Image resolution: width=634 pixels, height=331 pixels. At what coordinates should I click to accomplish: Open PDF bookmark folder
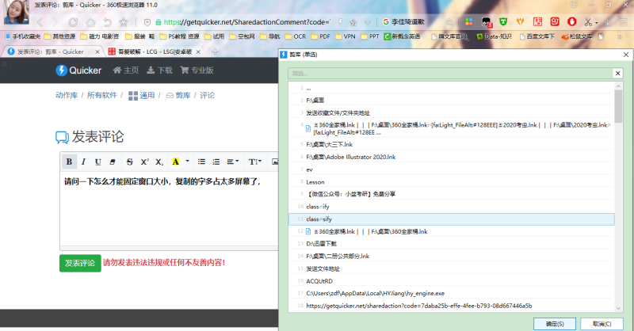pos(321,36)
